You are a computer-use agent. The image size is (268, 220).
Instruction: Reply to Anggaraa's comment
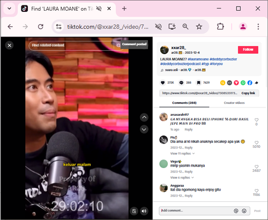pyautogui.click(x=189, y=196)
